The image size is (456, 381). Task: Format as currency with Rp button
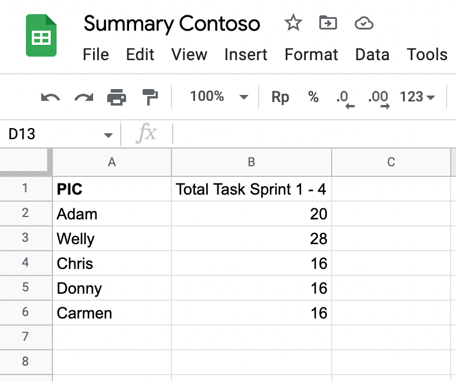[280, 97]
